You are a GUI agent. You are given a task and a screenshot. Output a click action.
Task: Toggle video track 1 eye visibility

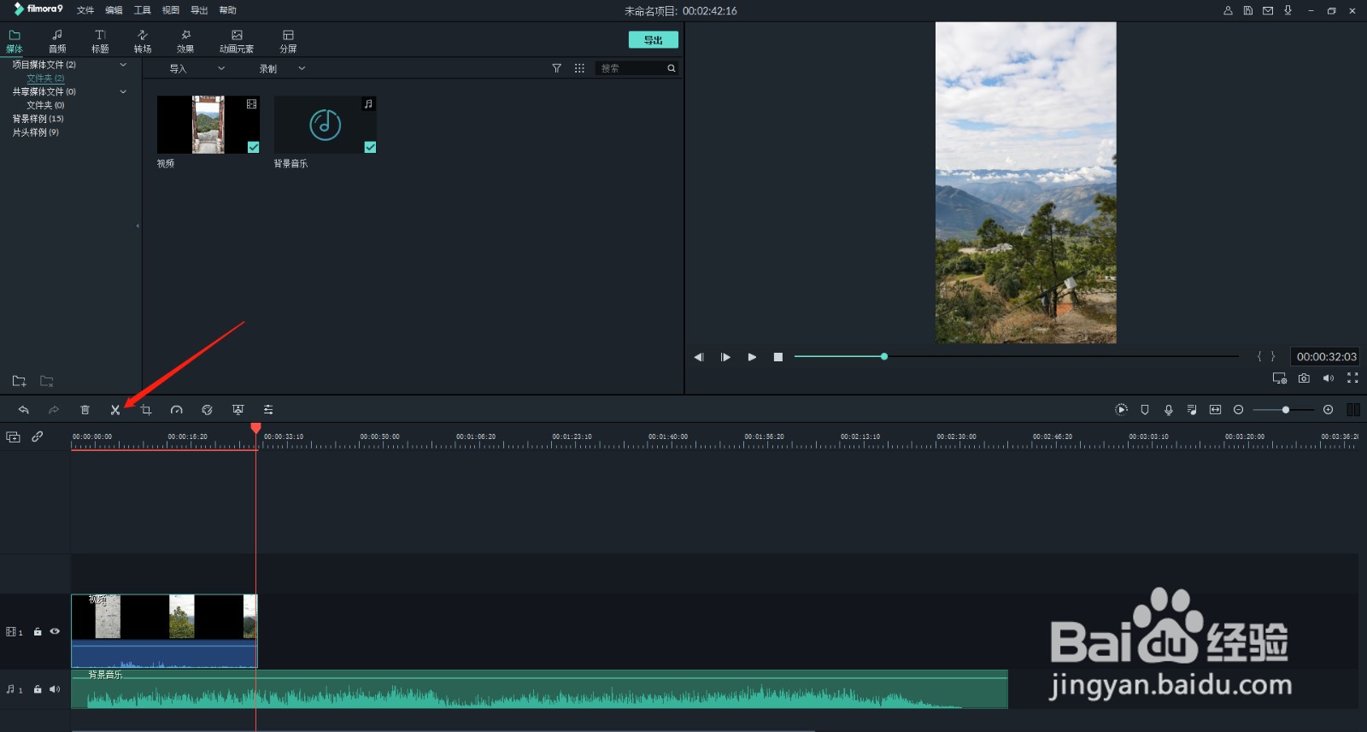pos(55,631)
